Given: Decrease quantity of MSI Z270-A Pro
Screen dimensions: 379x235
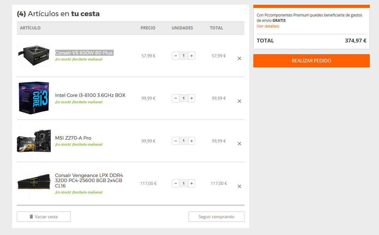Looking at the screenshot, I should click(x=176, y=141).
